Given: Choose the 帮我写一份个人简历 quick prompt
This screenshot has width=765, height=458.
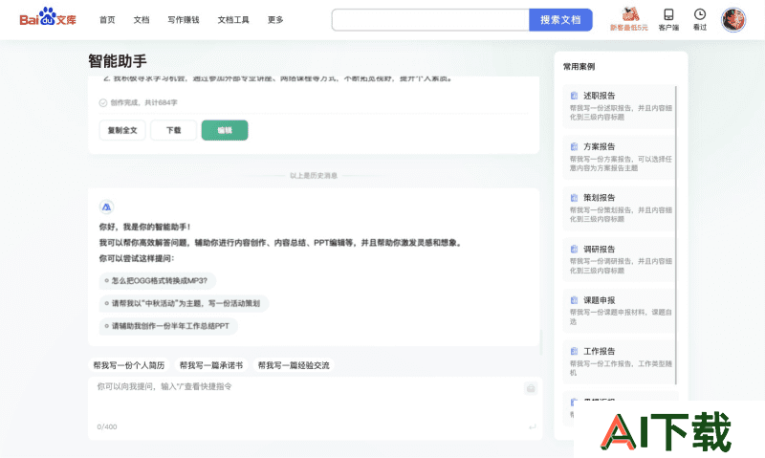Looking at the screenshot, I should click(129, 365).
